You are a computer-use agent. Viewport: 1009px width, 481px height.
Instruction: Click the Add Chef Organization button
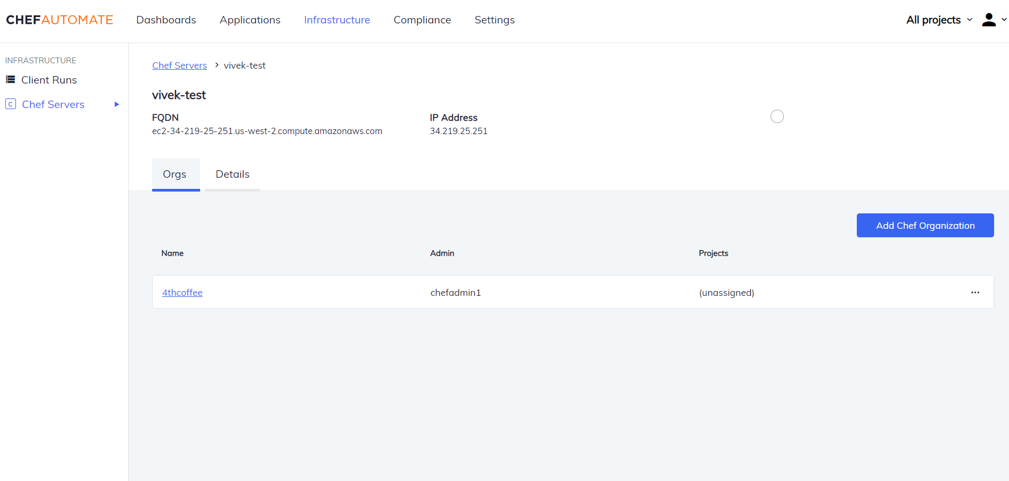(925, 226)
